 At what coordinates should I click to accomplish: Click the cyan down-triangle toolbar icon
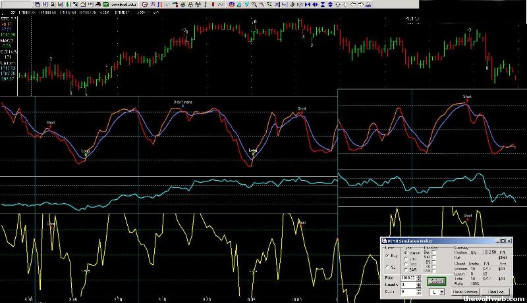[246, 5]
